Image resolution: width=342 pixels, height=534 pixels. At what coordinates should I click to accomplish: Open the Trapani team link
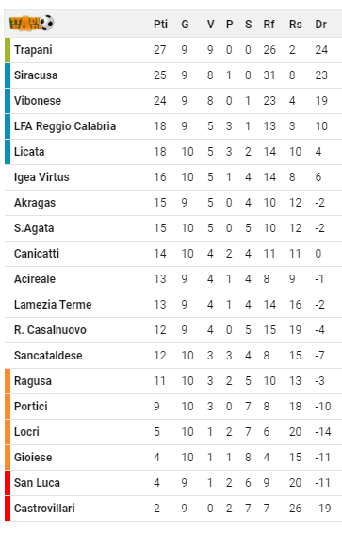(33, 50)
